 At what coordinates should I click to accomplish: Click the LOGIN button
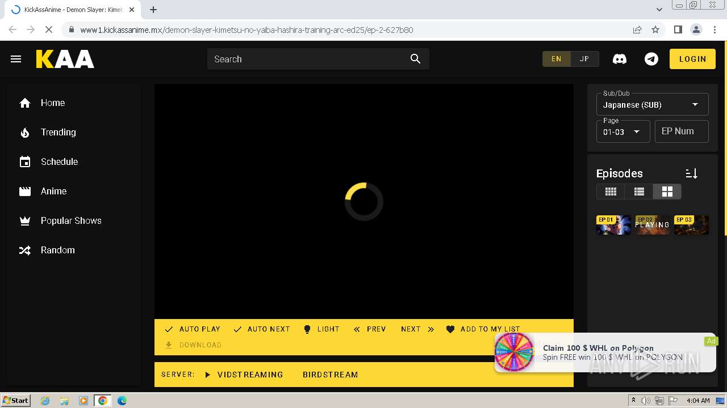692,59
